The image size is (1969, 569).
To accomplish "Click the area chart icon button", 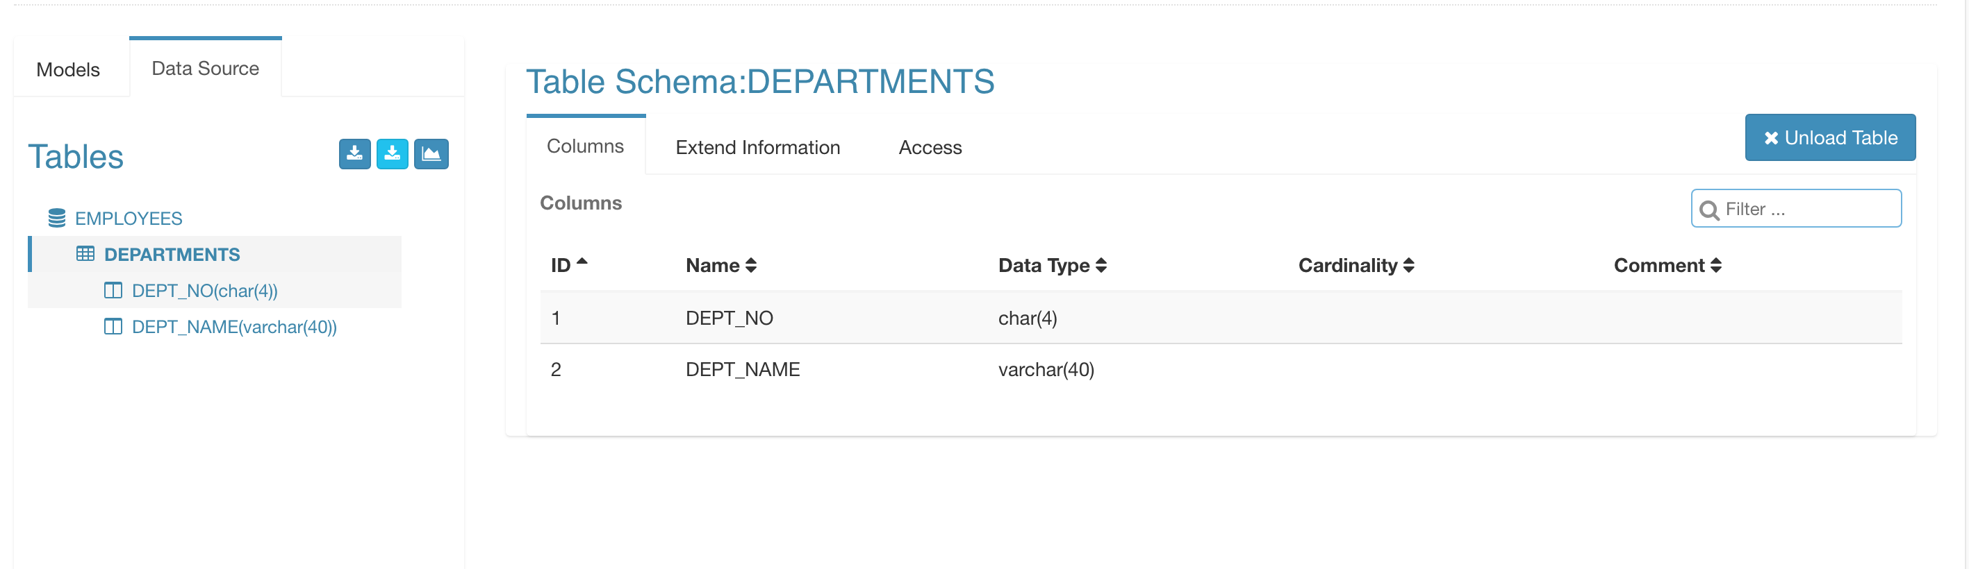I will pyautogui.click(x=431, y=154).
